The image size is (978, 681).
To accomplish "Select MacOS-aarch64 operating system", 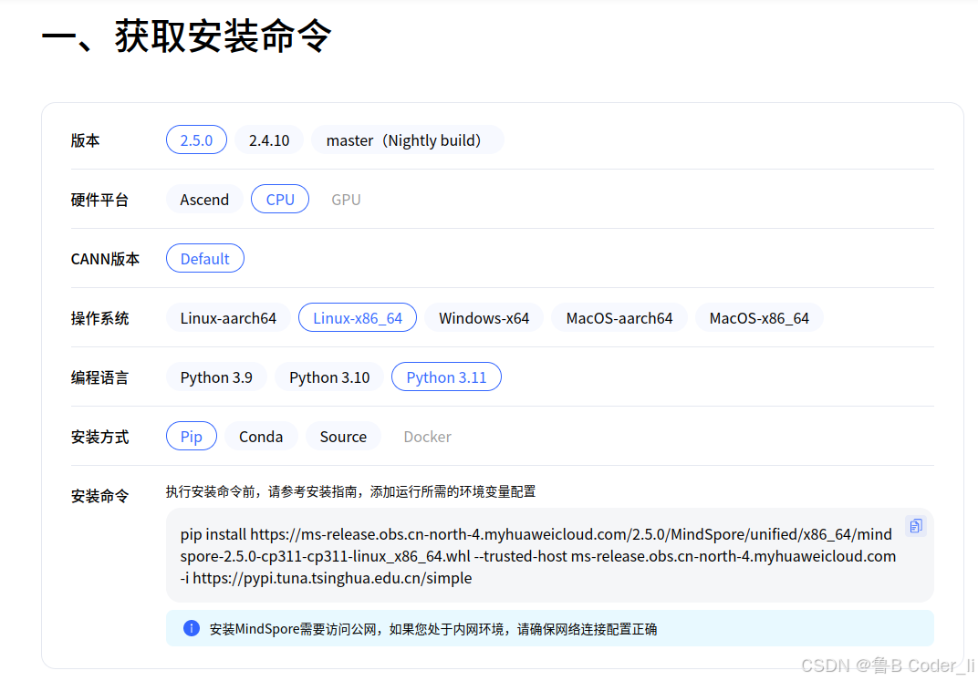I will pyautogui.click(x=619, y=318).
